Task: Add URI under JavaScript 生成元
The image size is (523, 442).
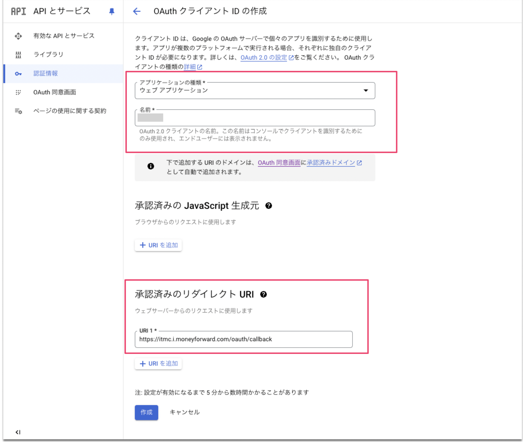Action: 158,245
